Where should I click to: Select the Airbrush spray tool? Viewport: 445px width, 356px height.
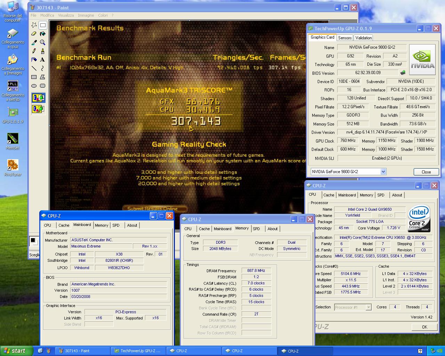coord(34,60)
